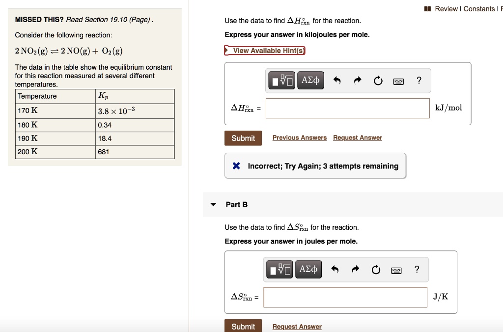Click Request Answer for Part B

point(296,326)
